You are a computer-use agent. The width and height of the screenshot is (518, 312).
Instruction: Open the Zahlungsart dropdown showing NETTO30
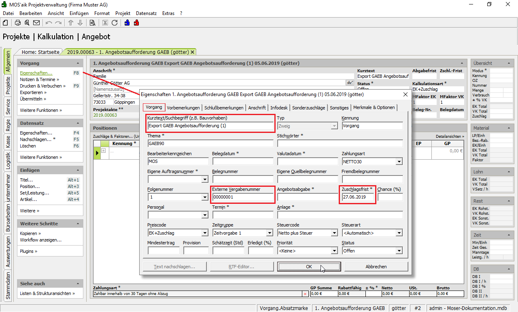(399, 162)
